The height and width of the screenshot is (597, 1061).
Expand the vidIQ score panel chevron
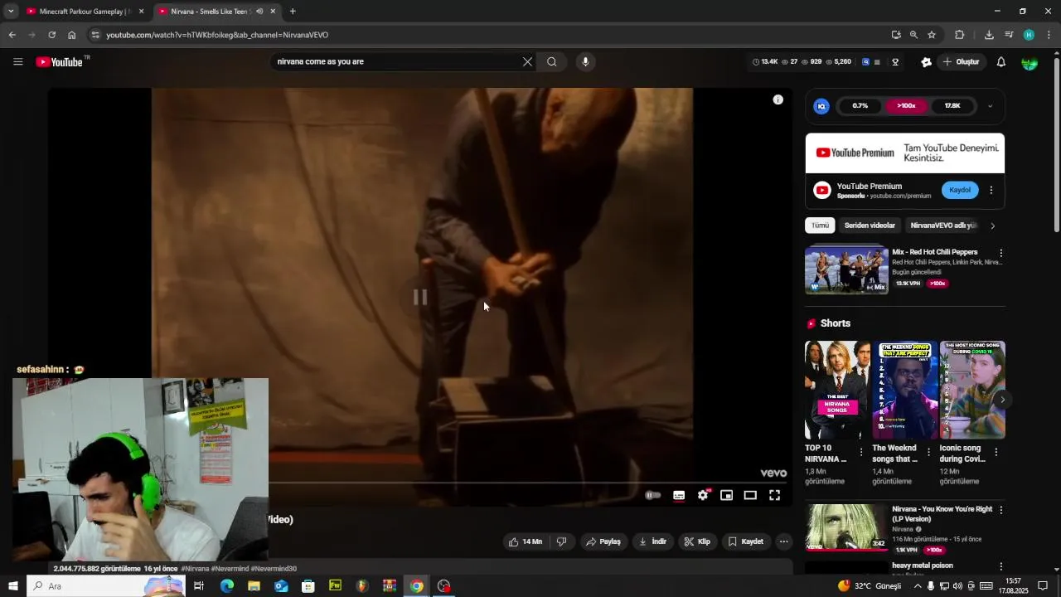(x=990, y=106)
